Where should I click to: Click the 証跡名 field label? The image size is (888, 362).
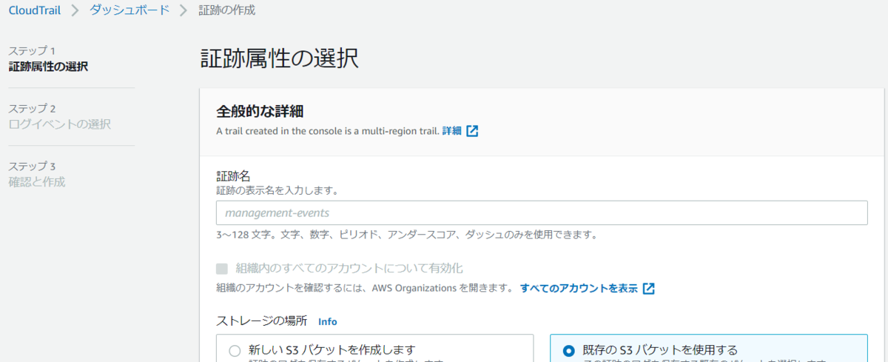click(x=233, y=176)
